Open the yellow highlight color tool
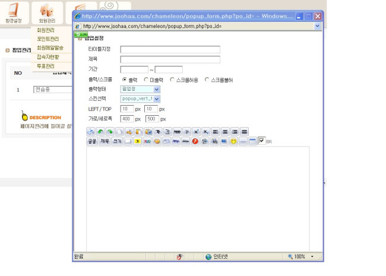Image resolution: width=386 pixels, height=276 pixels. point(137,141)
